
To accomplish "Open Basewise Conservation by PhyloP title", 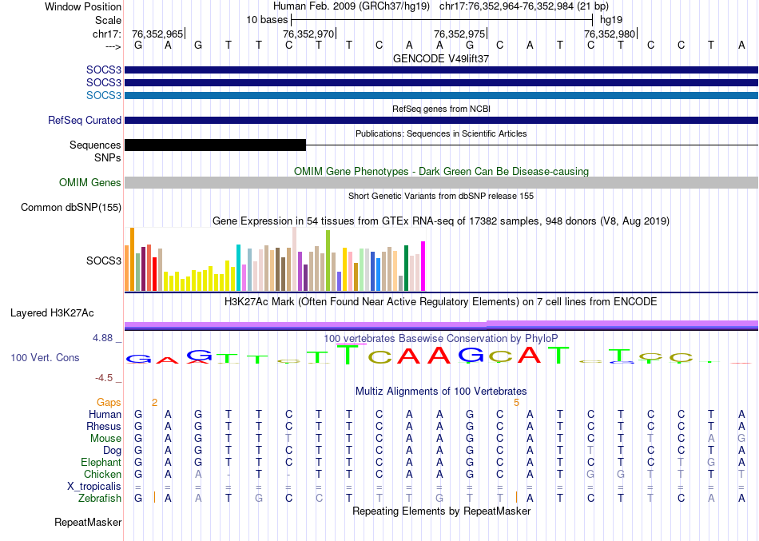I will click(x=441, y=339).
